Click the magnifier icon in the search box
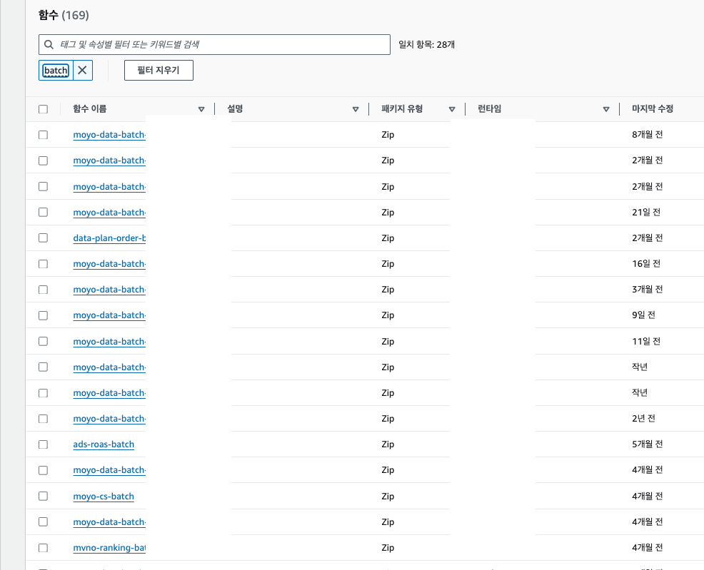Screen dimensions: 704x570 point(49,44)
